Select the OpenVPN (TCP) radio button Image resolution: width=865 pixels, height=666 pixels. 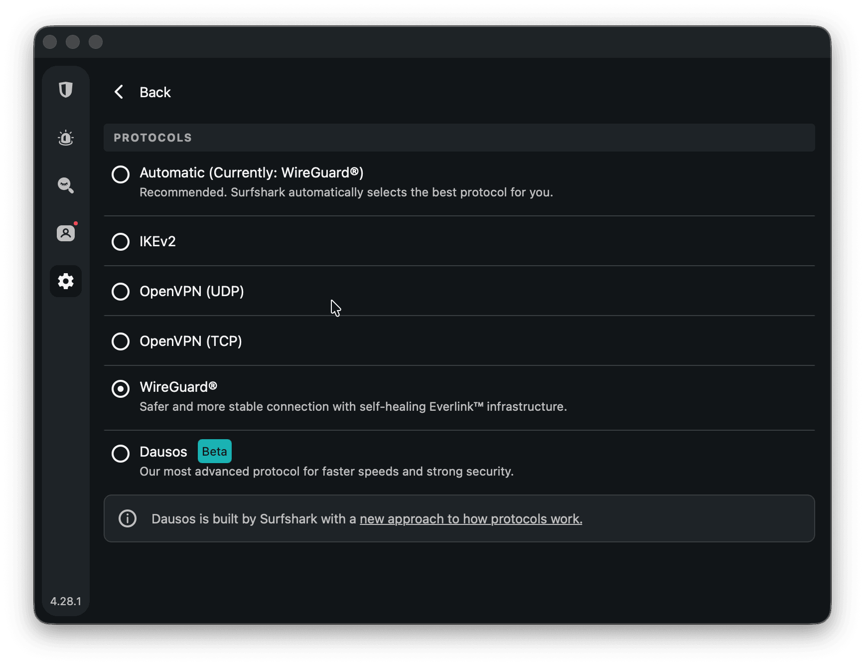121,341
